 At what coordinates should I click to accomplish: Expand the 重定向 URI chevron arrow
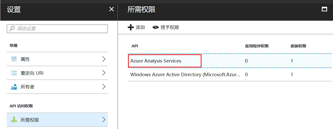coord(104,73)
